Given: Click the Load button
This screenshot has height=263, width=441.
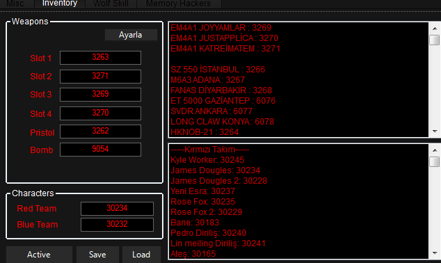Looking at the screenshot, I should point(141,255).
